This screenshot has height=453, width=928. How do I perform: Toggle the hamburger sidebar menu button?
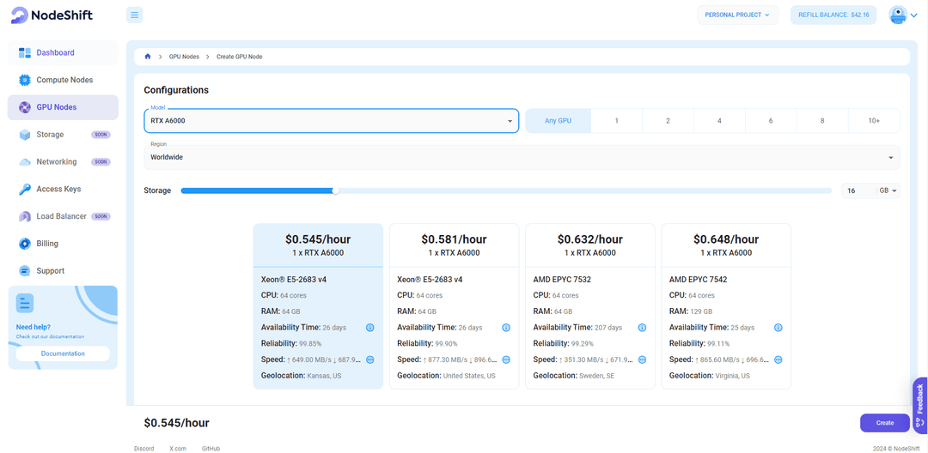click(134, 15)
